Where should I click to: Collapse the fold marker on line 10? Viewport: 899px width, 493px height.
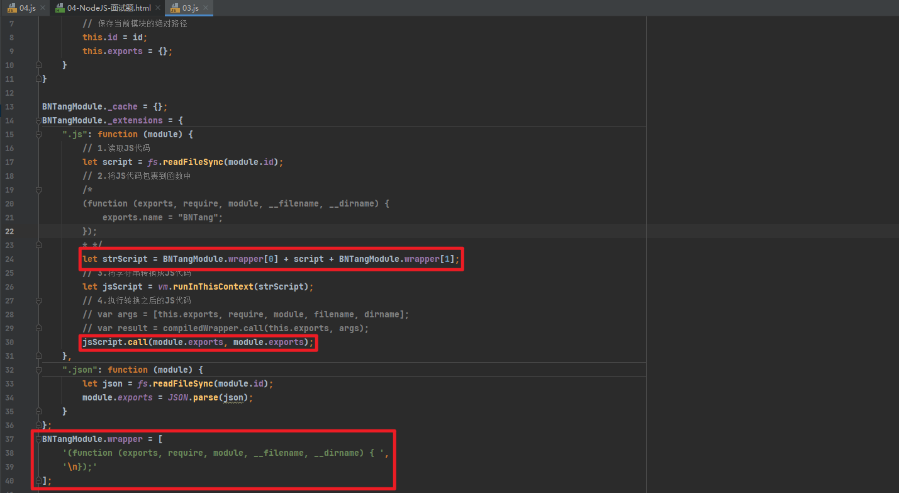click(38, 65)
